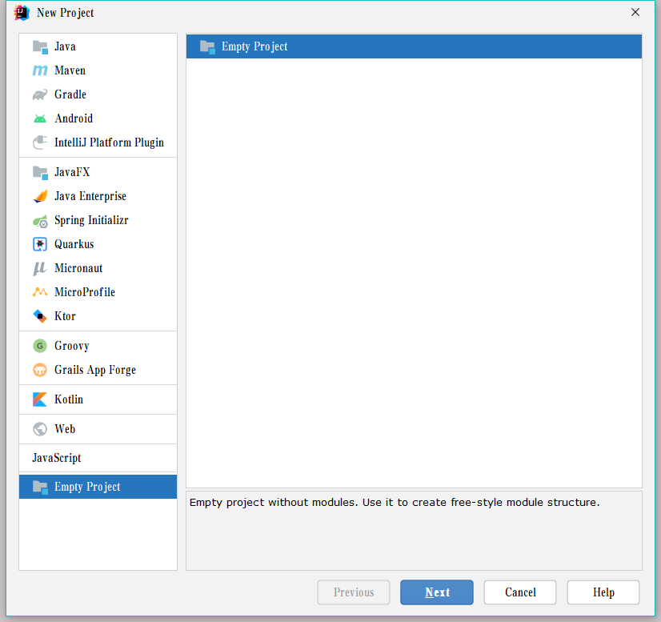
Task: Click the Groovy green circle icon
Action: point(40,346)
